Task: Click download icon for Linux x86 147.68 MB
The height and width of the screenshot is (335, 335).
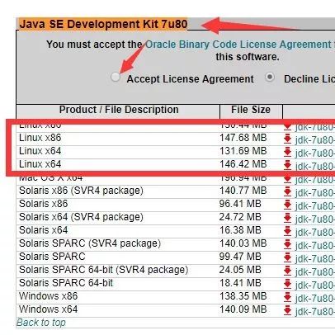Action: point(287,139)
